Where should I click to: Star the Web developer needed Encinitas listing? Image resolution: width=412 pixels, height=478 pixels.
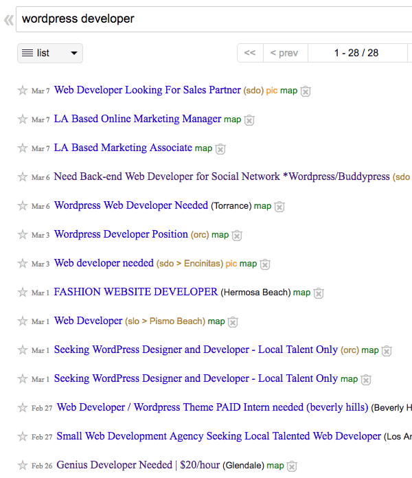pyautogui.click(x=23, y=263)
